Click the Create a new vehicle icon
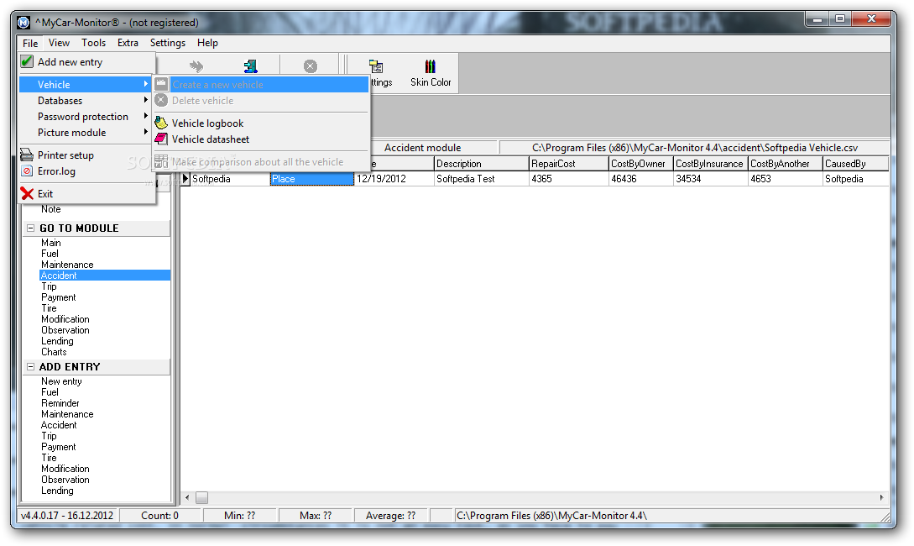Image resolution: width=914 pixels, height=546 pixels. point(161,84)
